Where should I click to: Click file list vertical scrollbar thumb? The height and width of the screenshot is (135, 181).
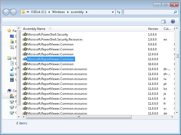pyautogui.click(x=177, y=56)
